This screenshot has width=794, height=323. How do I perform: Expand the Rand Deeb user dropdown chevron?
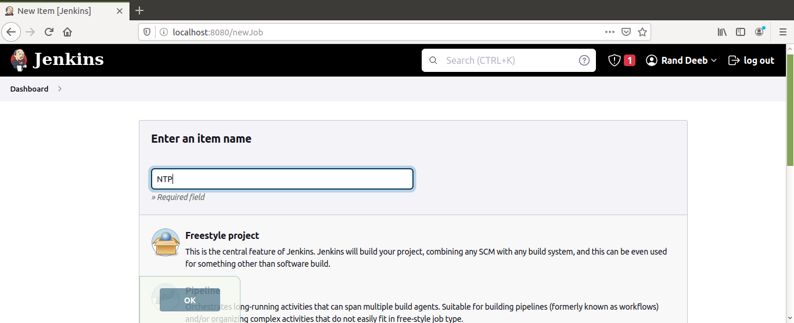point(714,60)
